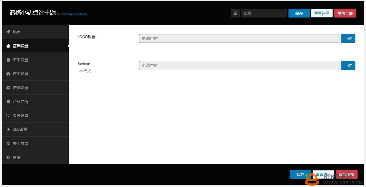
Task: Open the www.zhuige.com link
Action: [x=76, y=13]
